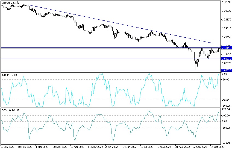
Task: Select the 1.09276 price level label
Action: (x=227, y=59)
